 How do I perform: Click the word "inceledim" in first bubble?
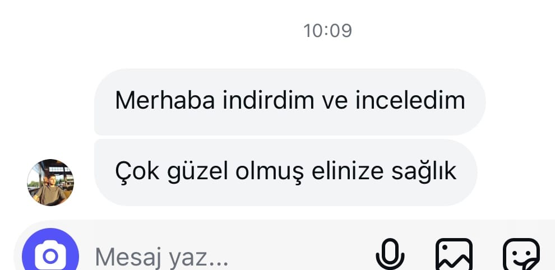410,100
